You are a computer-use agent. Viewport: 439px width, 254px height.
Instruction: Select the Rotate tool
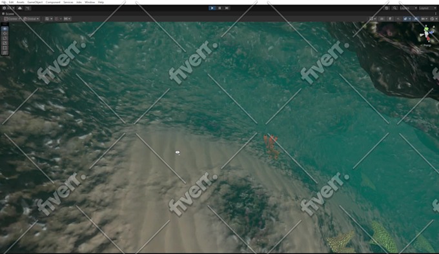coord(5,38)
